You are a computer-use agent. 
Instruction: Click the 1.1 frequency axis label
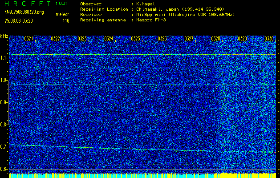4,58
